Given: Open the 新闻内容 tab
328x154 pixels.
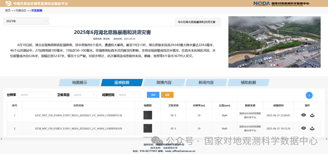Looking at the screenshot, I should (206, 83).
